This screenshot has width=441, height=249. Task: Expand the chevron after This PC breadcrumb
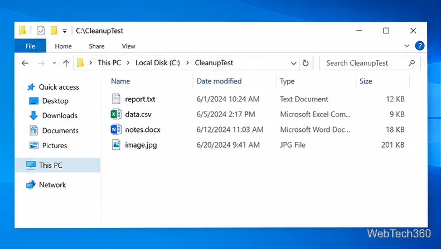[x=128, y=63]
